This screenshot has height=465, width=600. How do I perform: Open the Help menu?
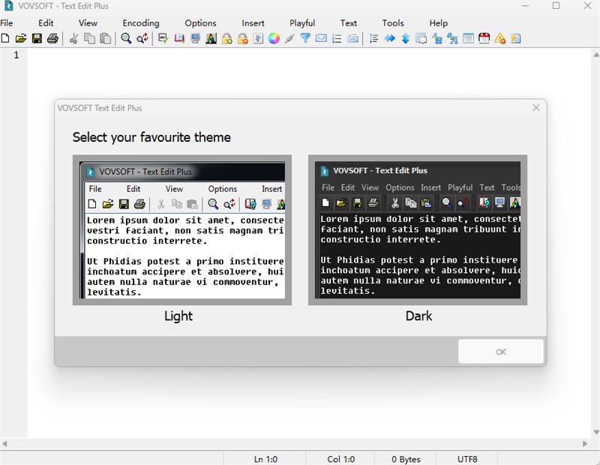point(439,23)
